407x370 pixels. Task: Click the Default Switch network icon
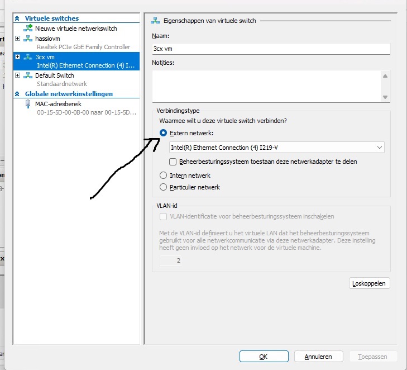28,75
